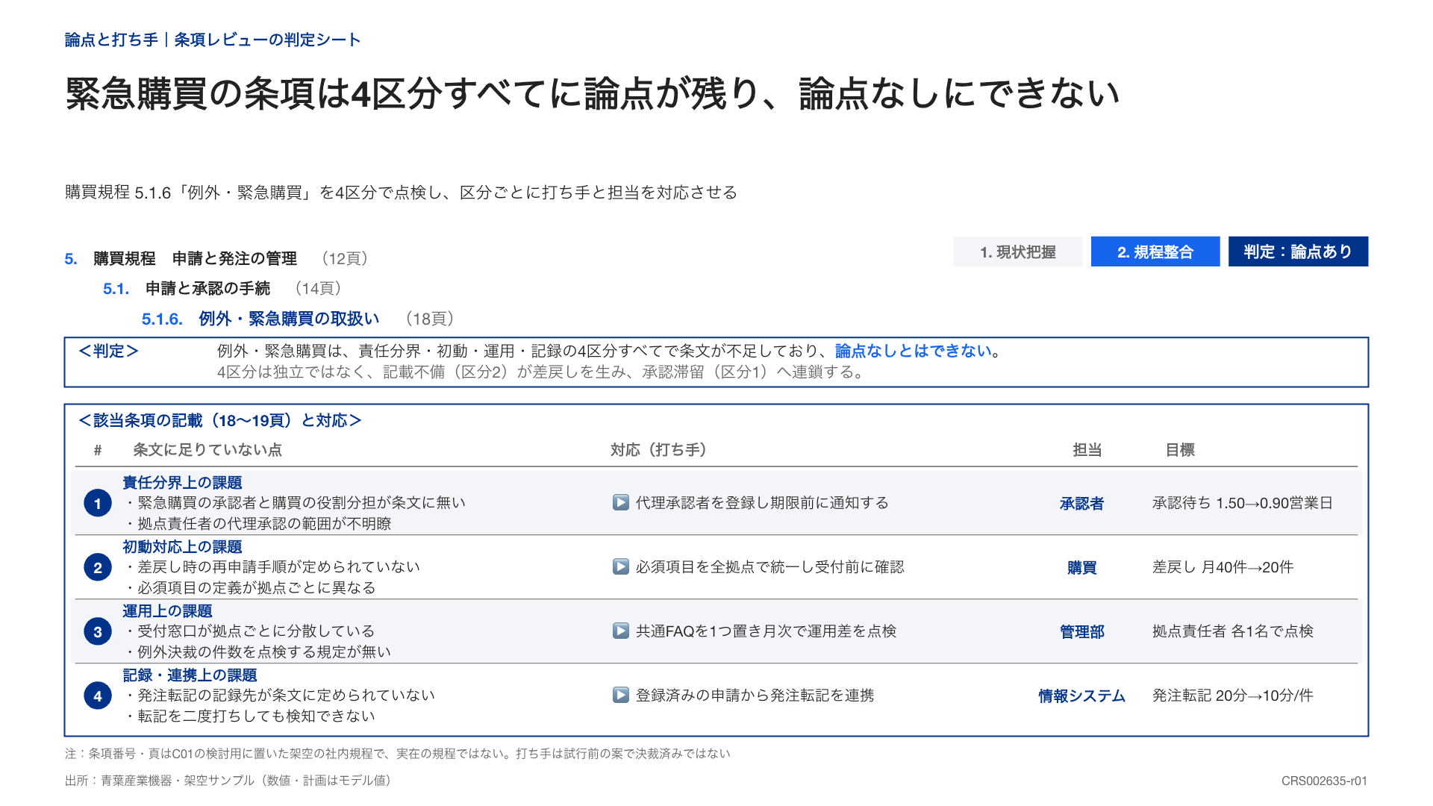Click the play arrow icon before 必須項目を全拠点で統一
Screen dimensions: 1433x806
point(620,566)
